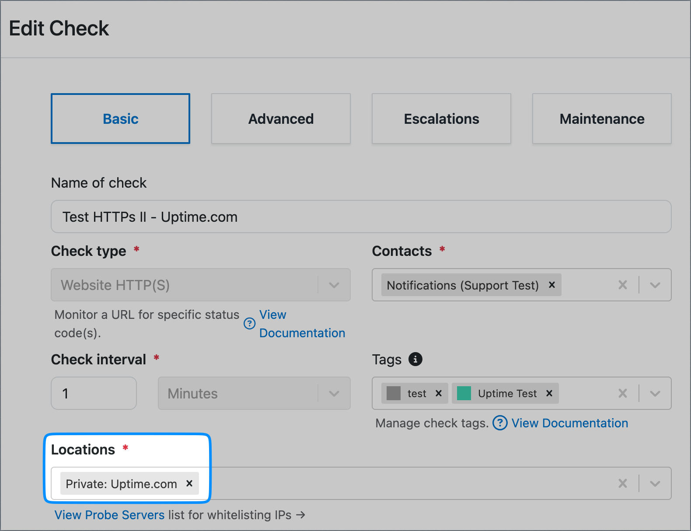Viewport: 691px width, 531px height.
Task: Clear all contacts with the X icon
Action: coord(623,285)
